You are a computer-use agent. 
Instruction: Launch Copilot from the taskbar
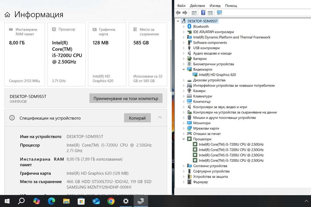click(36, 201)
